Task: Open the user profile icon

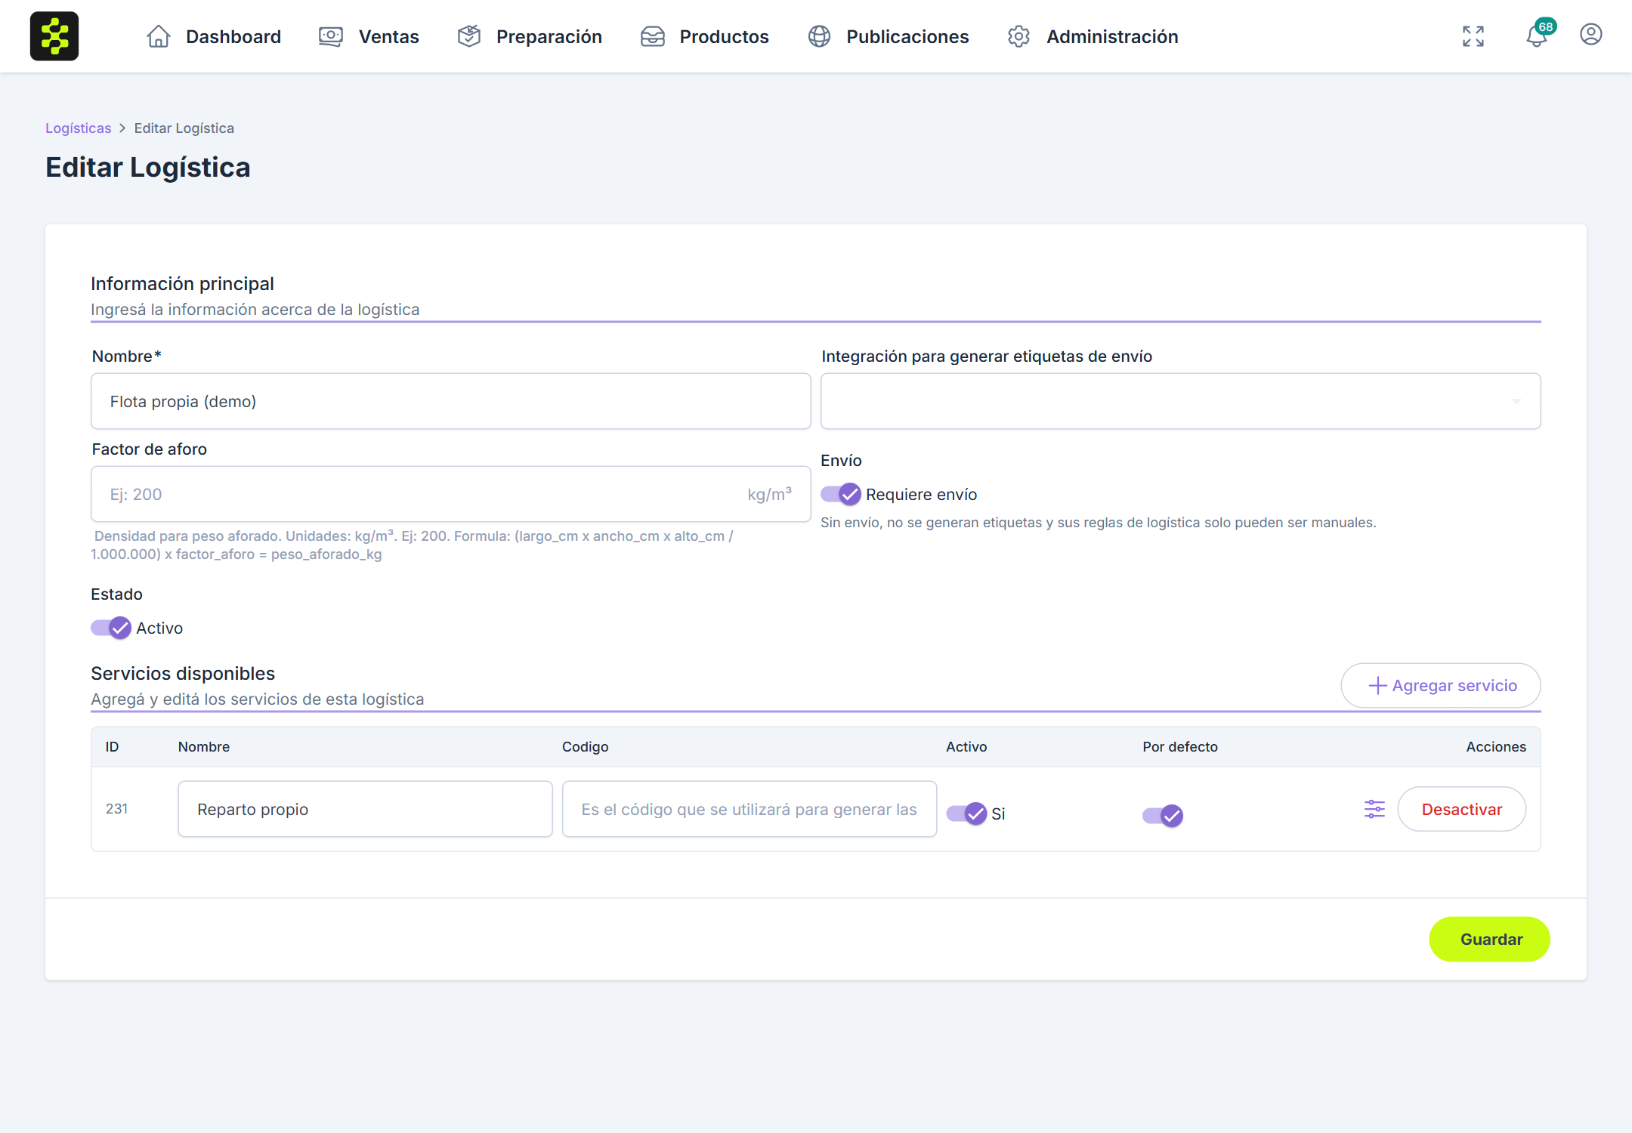Action: click(1591, 35)
